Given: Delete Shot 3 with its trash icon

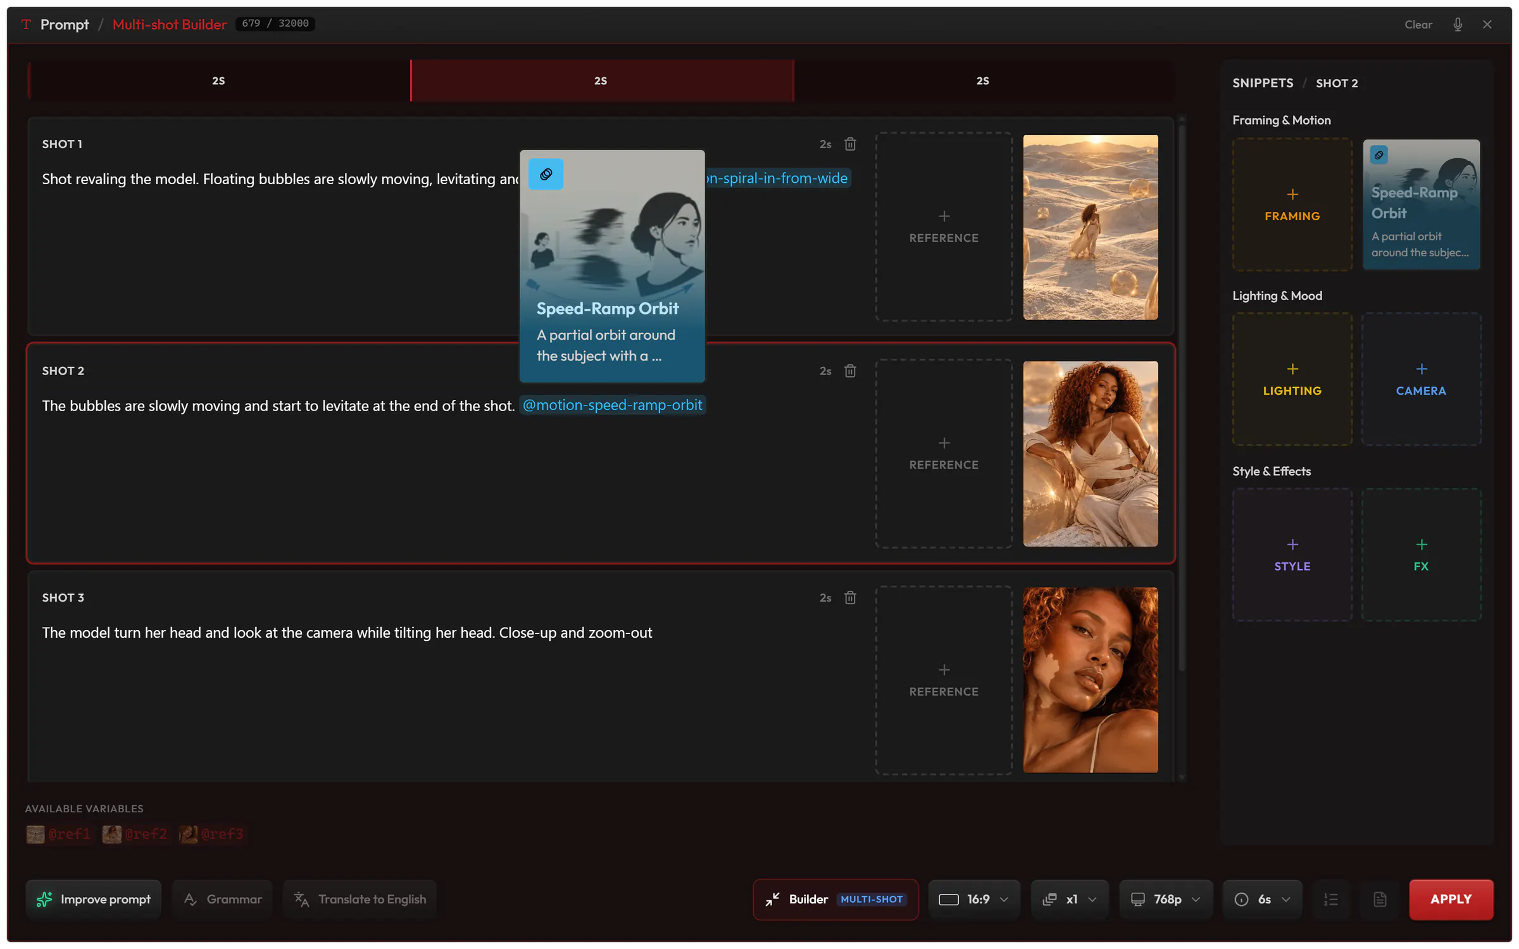Looking at the screenshot, I should (x=850, y=597).
